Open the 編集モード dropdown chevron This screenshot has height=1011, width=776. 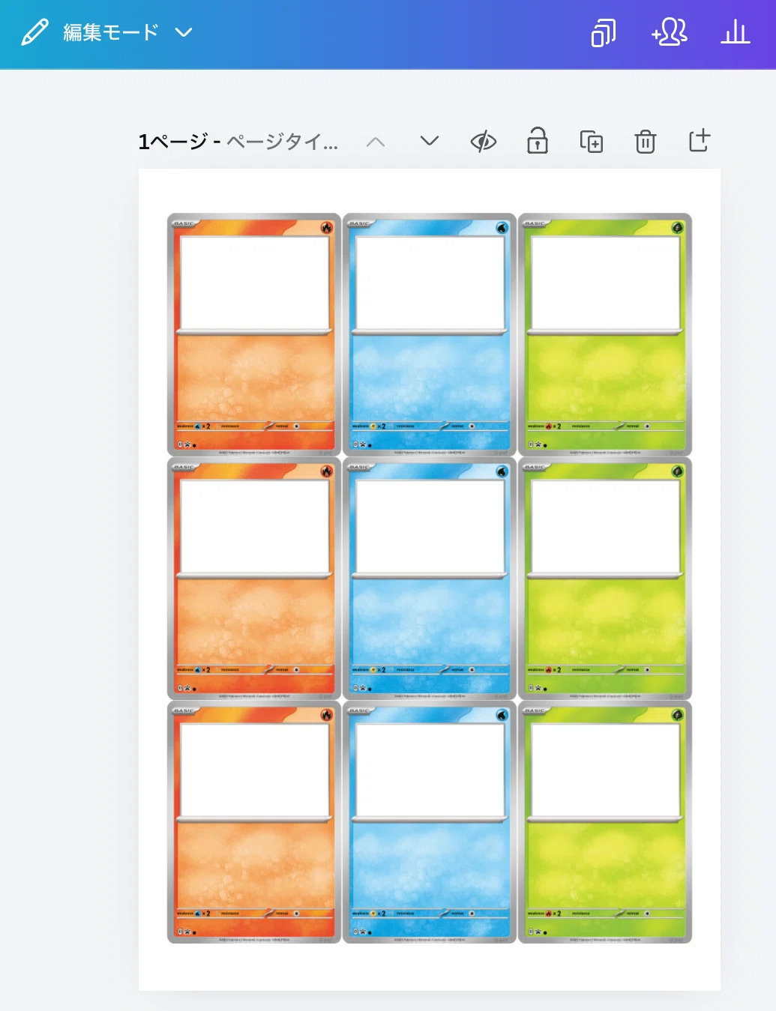coord(184,32)
